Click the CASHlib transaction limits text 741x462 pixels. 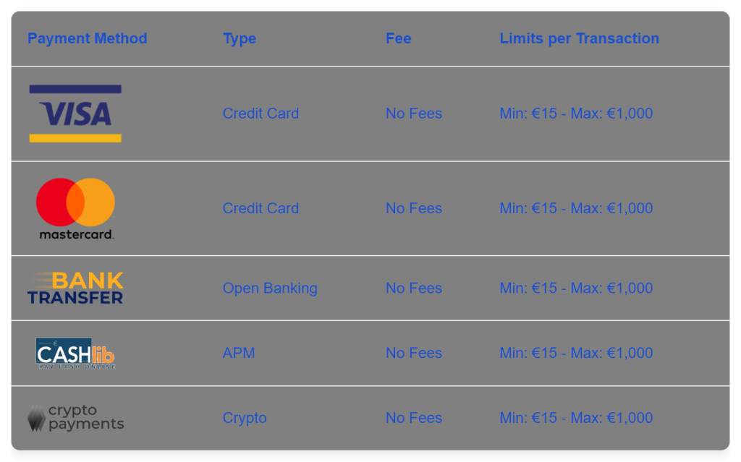576,353
